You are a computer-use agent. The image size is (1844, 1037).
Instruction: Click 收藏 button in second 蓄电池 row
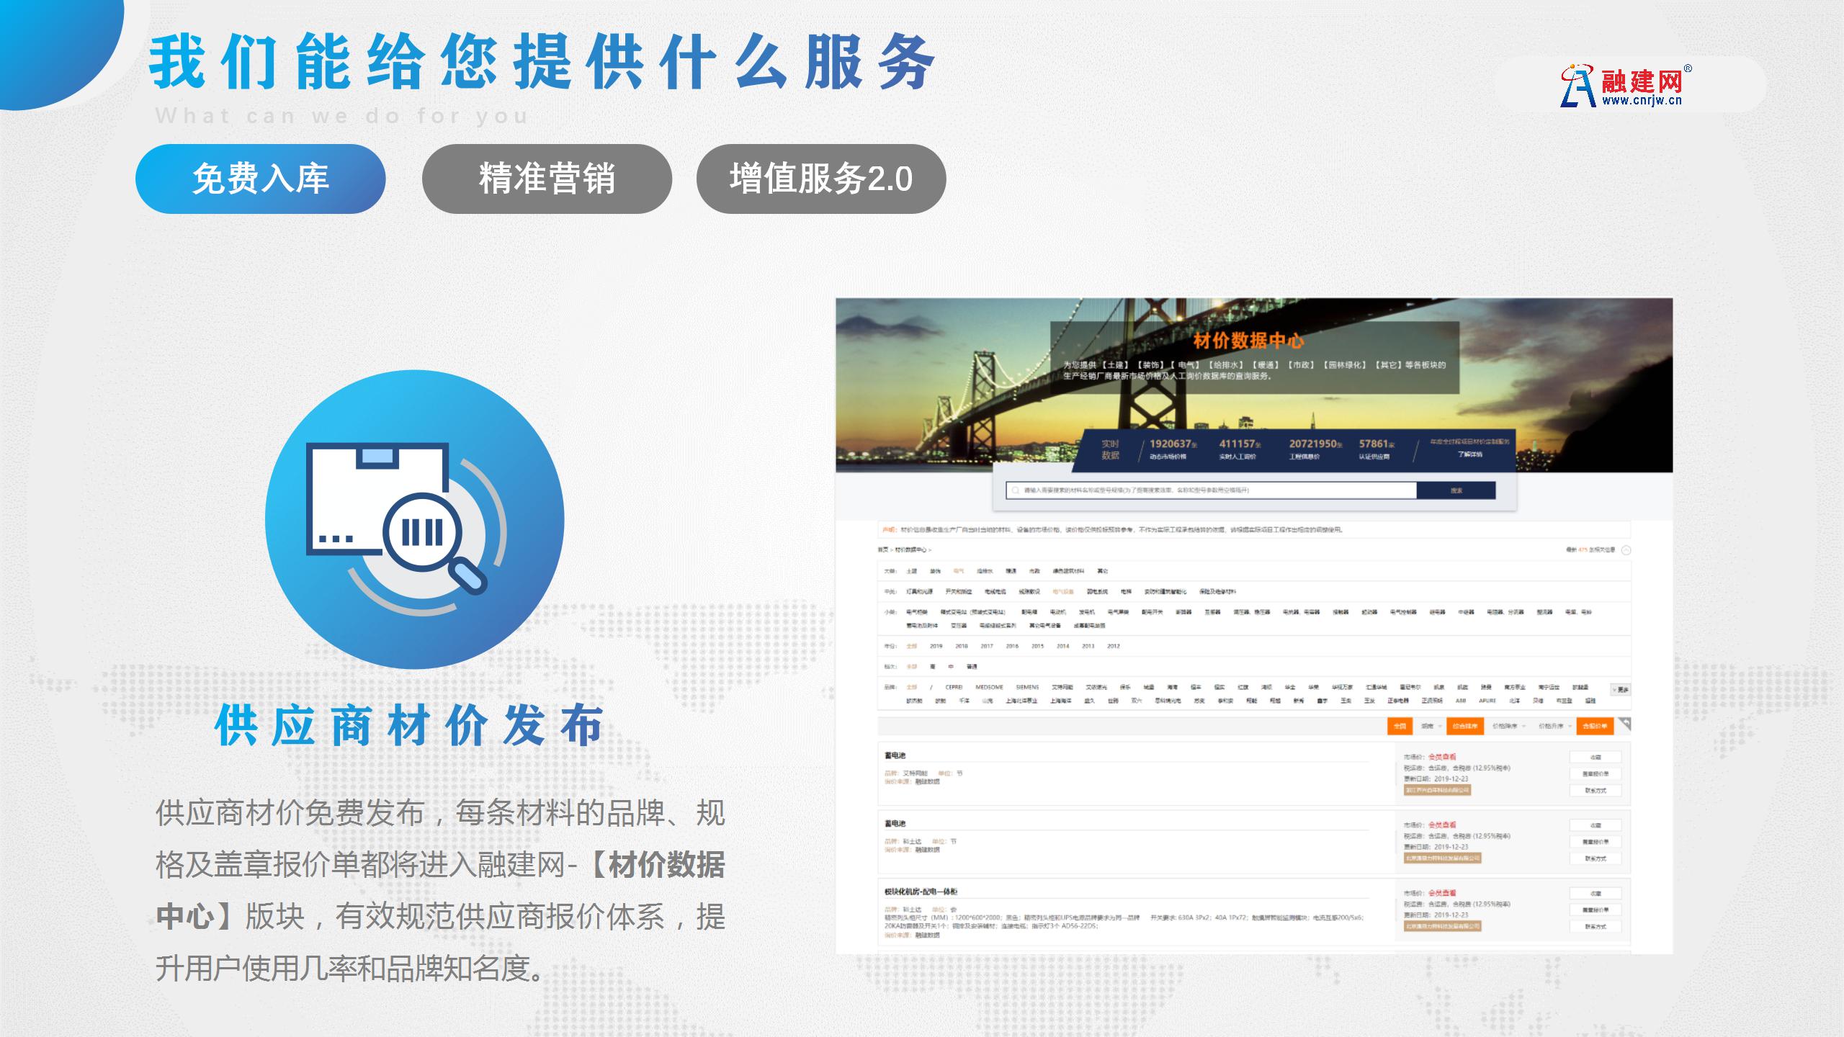point(1595,825)
